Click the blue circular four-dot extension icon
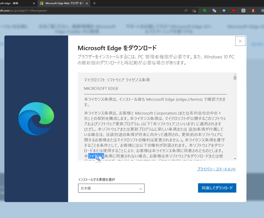Screen dimensions: 264x218 [224, 11]
